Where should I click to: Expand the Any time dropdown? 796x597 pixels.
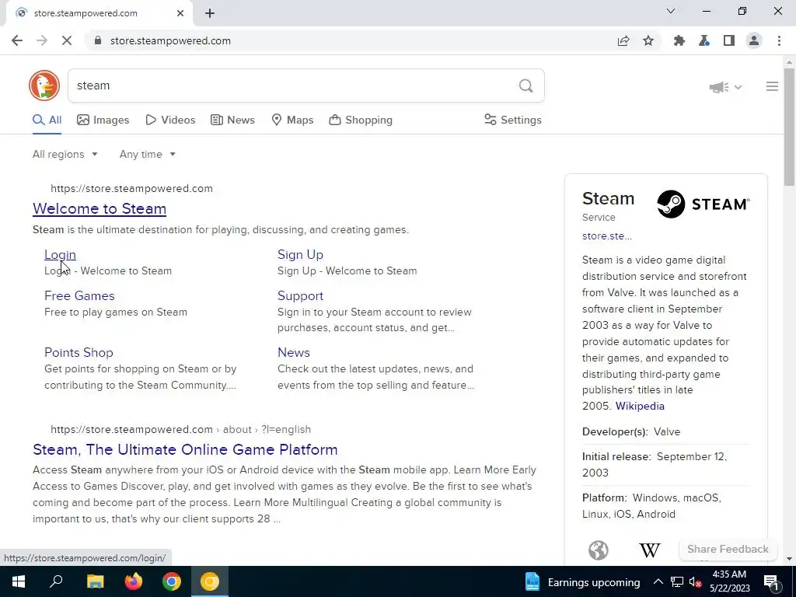147,155
